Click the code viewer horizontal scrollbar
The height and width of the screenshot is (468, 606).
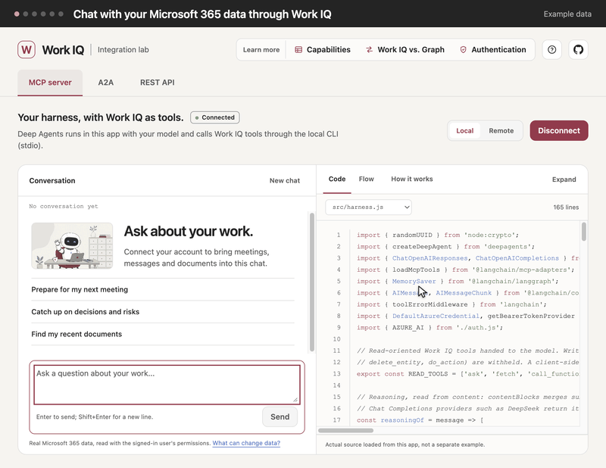(346, 430)
